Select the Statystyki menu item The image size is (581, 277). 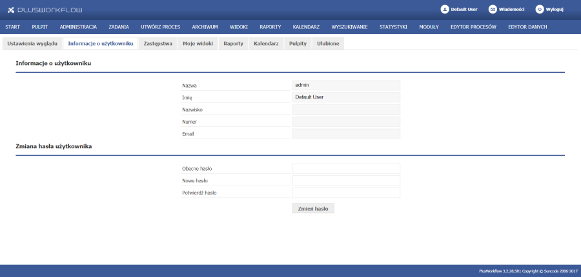pyautogui.click(x=393, y=27)
